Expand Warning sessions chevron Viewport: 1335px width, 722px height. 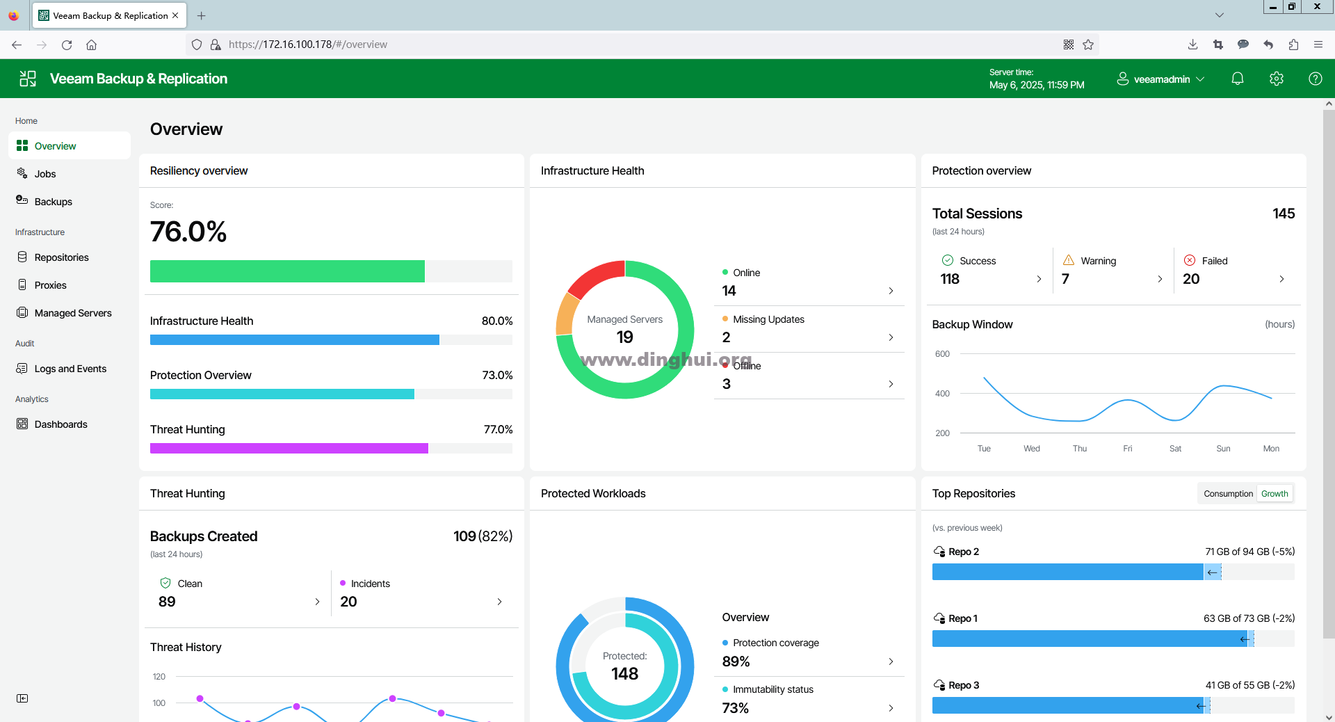click(x=1160, y=279)
